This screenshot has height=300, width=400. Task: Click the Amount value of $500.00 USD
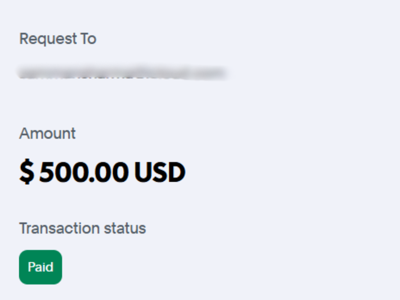click(102, 171)
